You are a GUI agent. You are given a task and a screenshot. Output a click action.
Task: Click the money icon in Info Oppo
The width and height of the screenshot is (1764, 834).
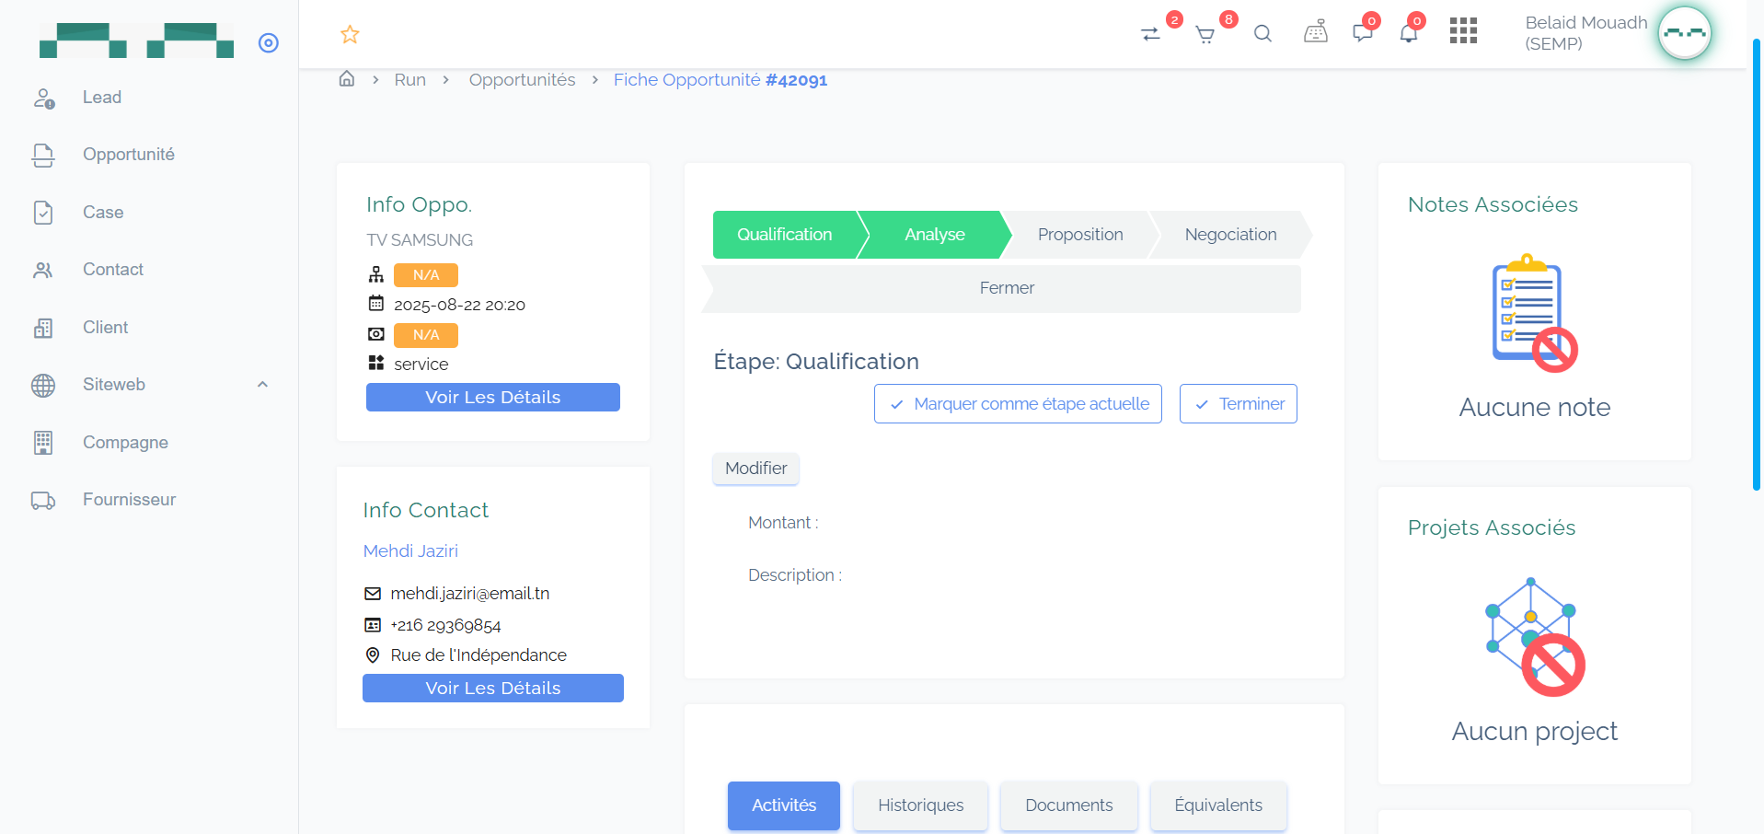click(376, 334)
